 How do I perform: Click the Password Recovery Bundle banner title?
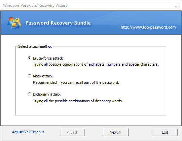(x=58, y=23)
